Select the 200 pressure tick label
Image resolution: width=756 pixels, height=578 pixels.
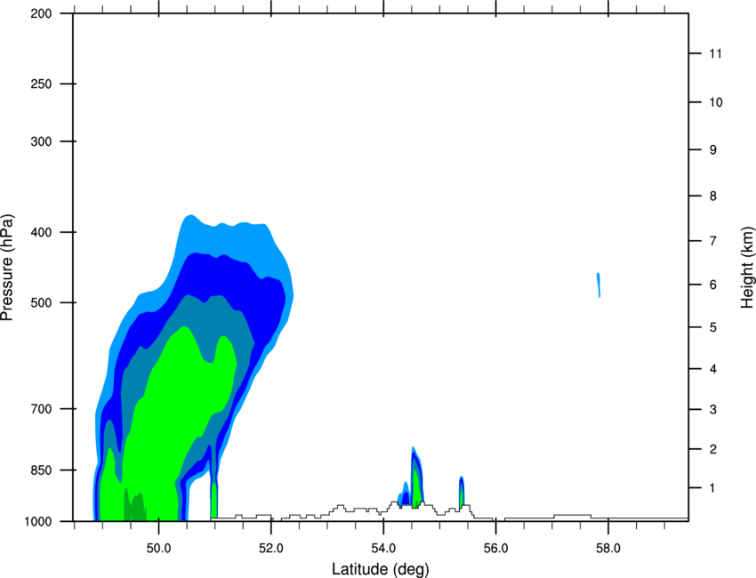pyautogui.click(x=41, y=13)
